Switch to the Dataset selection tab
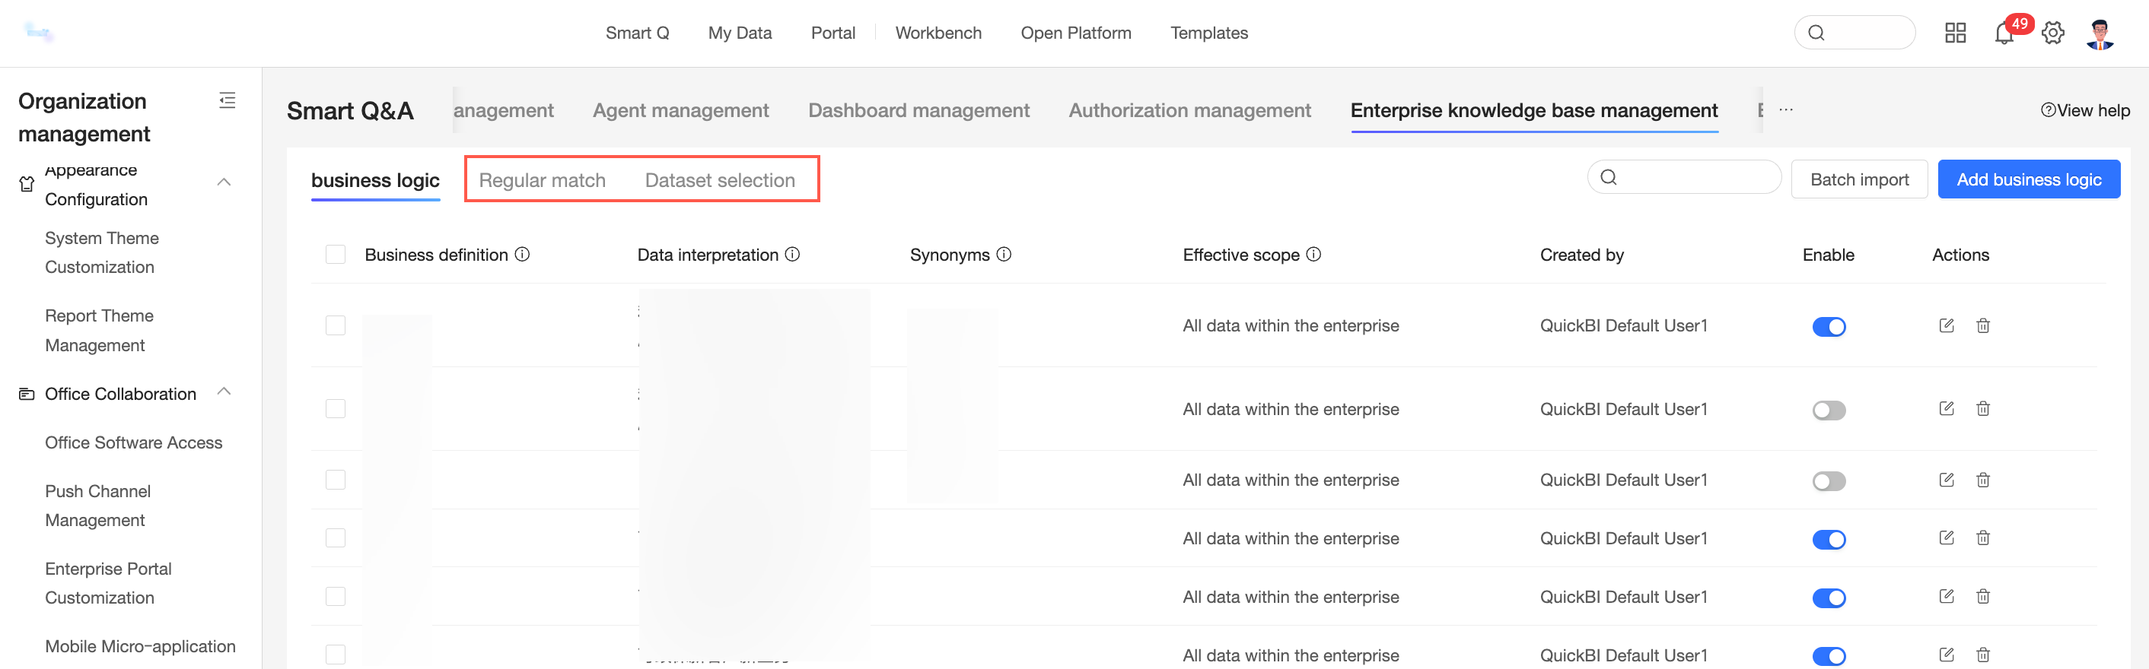2149x669 pixels. 719,180
